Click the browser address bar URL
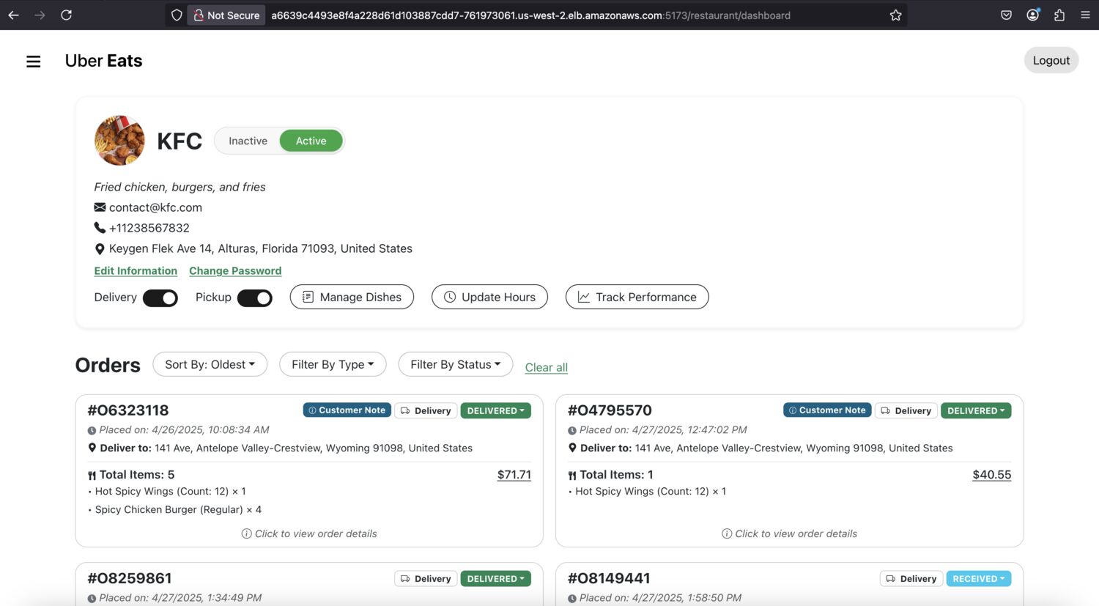This screenshot has width=1099, height=606. (x=530, y=15)
